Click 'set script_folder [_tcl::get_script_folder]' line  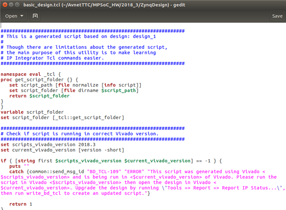coord(62,117)
